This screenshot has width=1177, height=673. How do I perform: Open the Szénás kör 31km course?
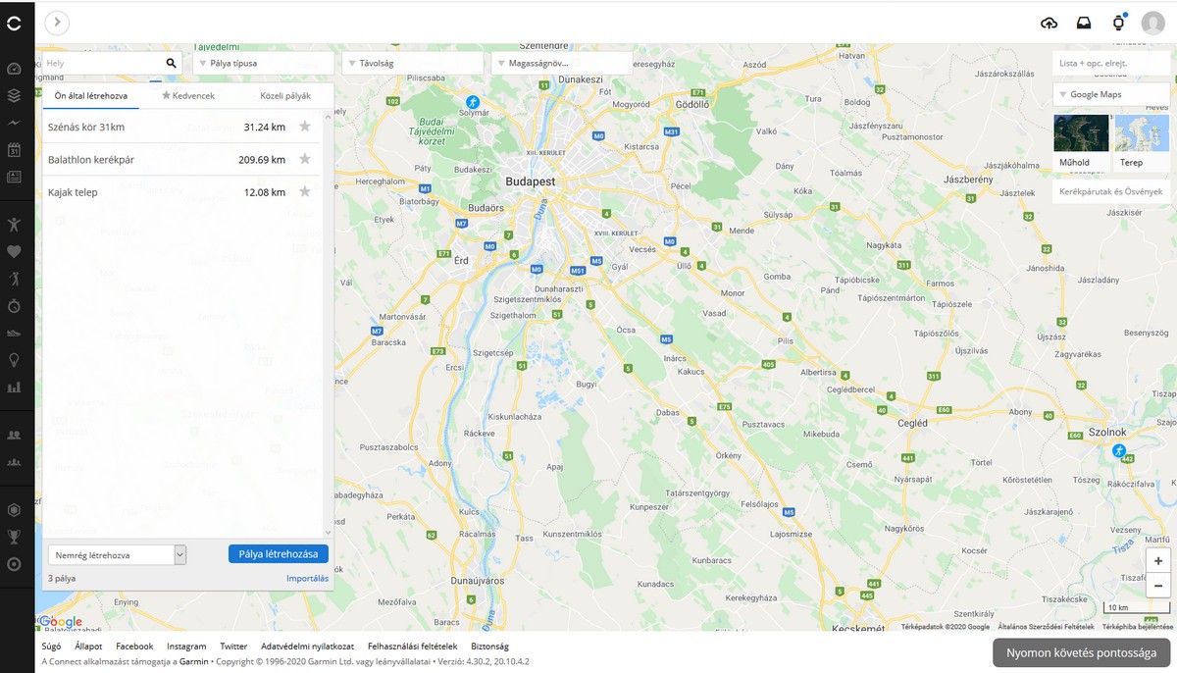pos(86,127)
